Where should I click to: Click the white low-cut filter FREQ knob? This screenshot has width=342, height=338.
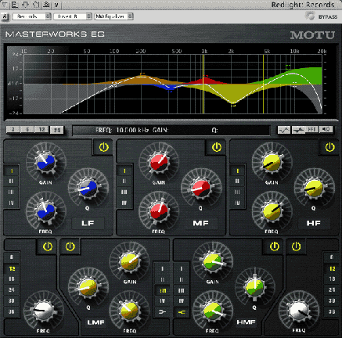point(44,311)
